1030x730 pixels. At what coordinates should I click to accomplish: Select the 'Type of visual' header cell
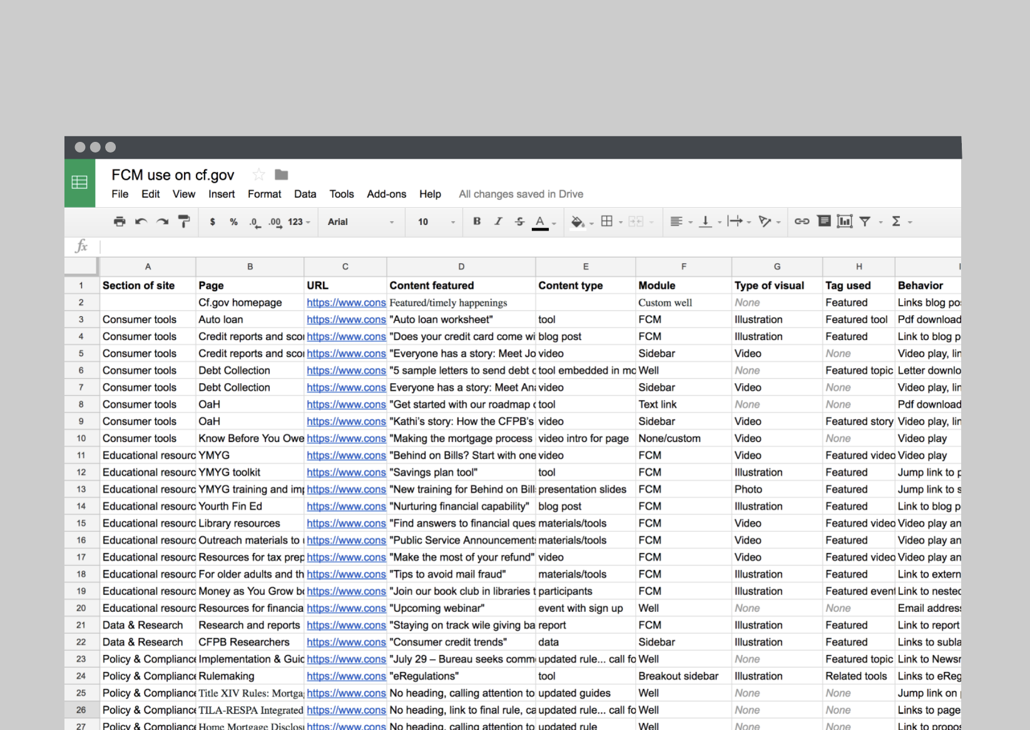(777, 286)
